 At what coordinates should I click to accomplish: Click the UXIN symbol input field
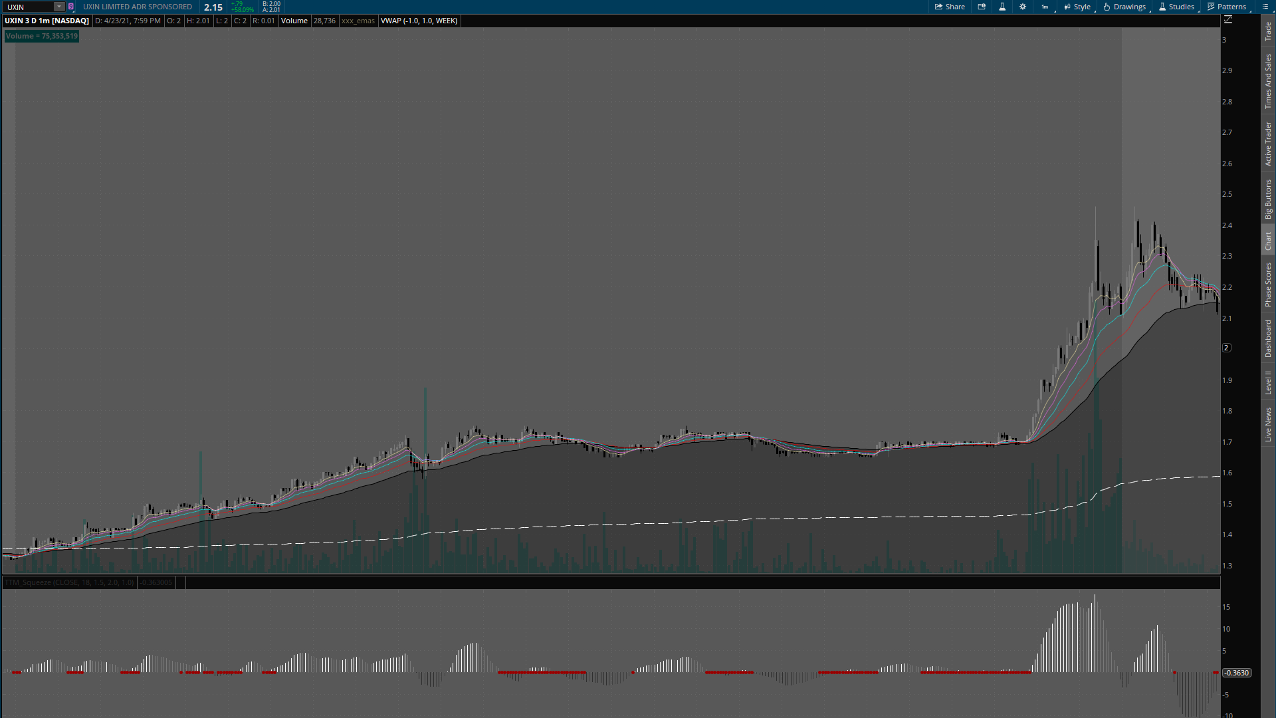point(28,7)
